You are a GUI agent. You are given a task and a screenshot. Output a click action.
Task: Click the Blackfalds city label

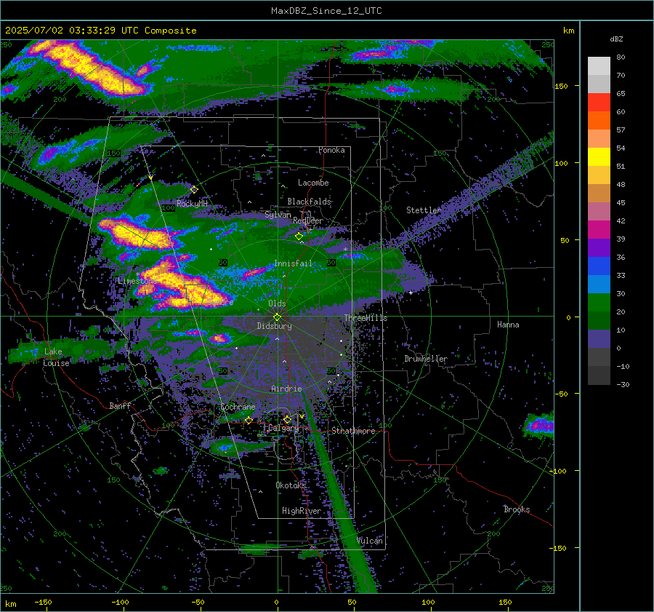tap(309, 202)
